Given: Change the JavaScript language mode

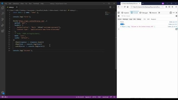Looking at the screenshot, I should coord(105,97).
